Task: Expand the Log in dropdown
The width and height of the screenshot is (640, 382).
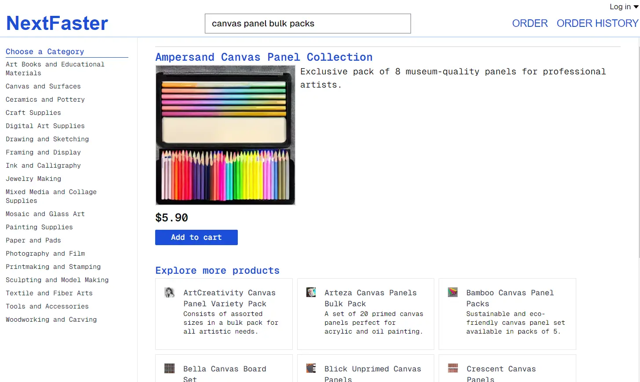Action: [623, 7]
